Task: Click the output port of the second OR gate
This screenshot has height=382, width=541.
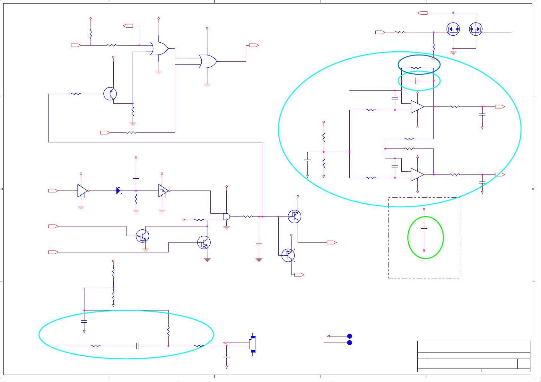Action: coord(254,45)
